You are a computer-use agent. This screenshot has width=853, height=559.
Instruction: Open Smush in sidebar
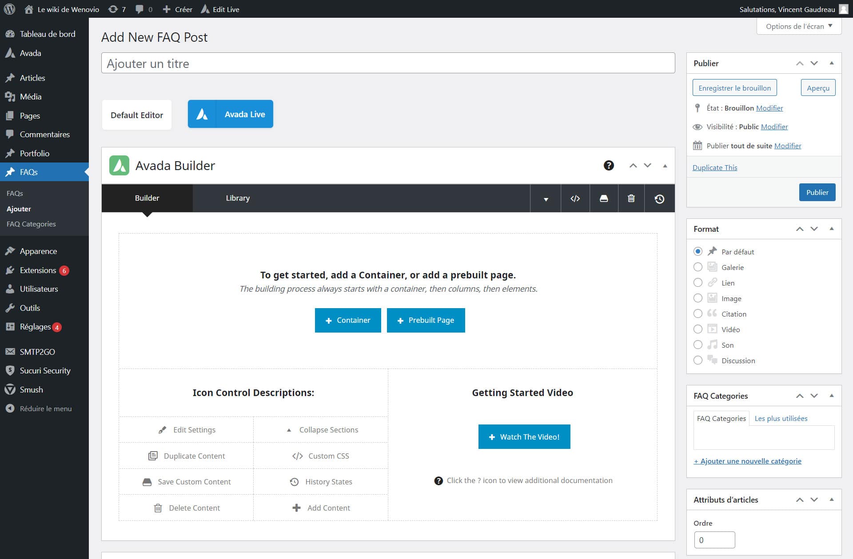click(x=44, y=390)
